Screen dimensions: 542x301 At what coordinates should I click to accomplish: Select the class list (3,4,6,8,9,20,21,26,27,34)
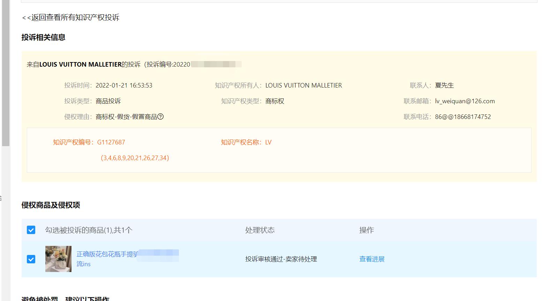point(135,158)
